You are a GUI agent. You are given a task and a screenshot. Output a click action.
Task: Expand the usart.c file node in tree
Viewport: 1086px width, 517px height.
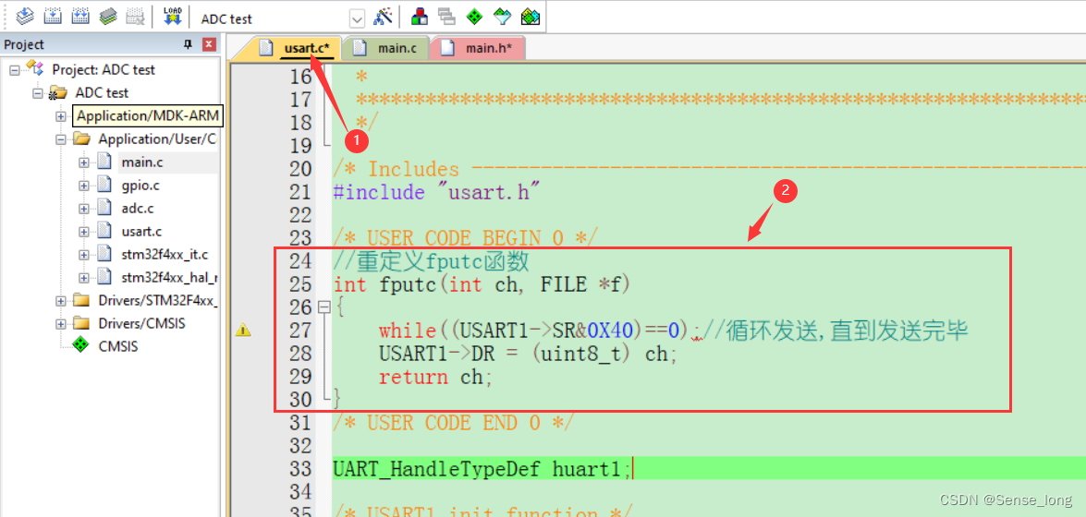(x=84, y=232)
